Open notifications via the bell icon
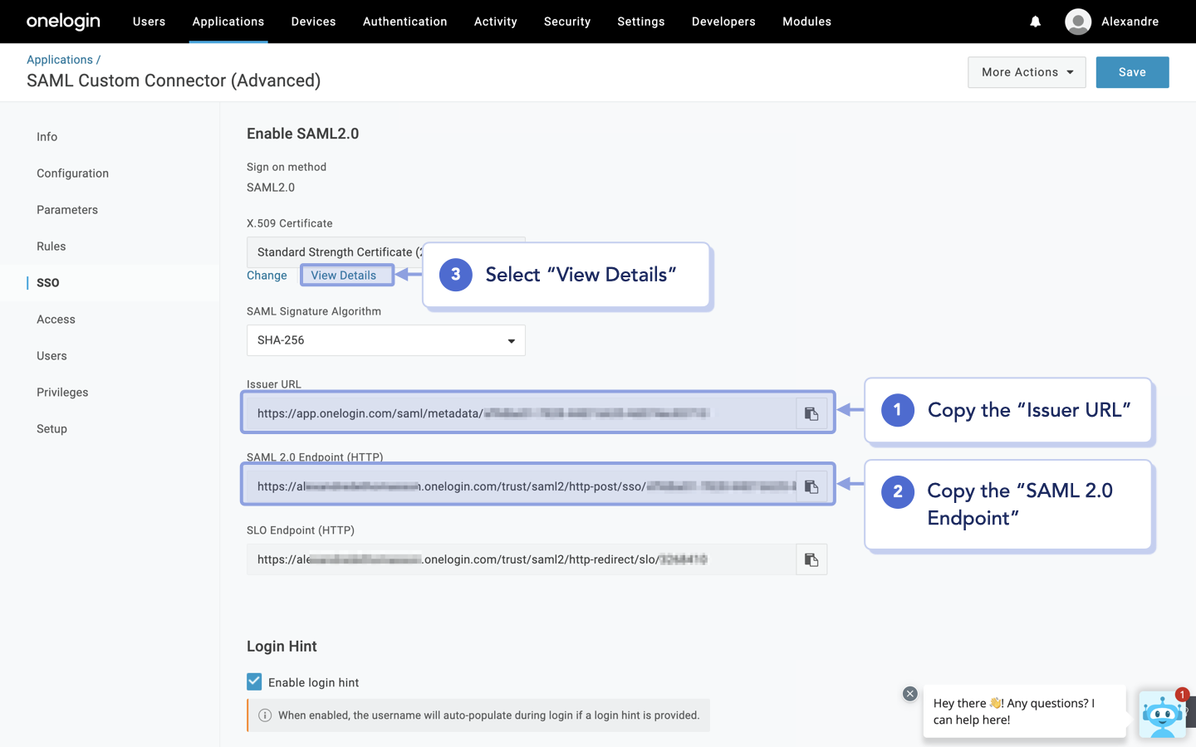Viewport: 1196px width, 747px height. pos(1035,22)
